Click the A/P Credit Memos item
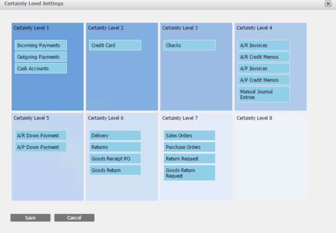Image resolution: width=336 pixels, height=233 pixels. [264, 80]
